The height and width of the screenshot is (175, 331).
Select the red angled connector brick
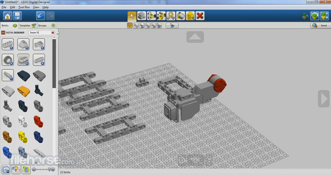click(x=39, y=121)
